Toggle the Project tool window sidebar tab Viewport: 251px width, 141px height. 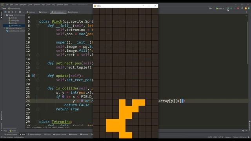[x=2, y=15]
